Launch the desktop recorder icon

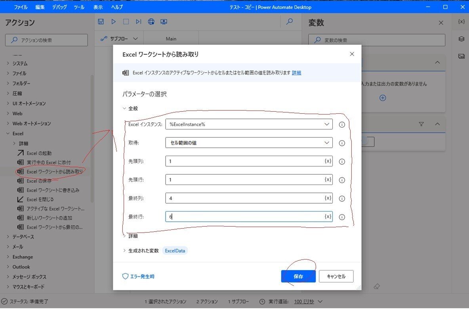point(164,21)
